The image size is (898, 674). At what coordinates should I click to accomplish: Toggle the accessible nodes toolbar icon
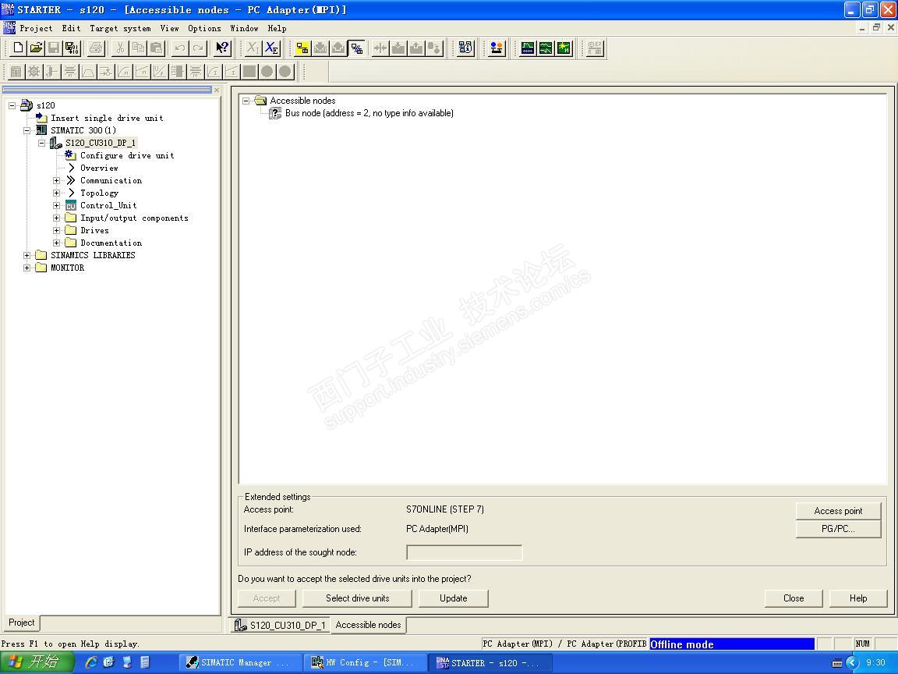(357, 48)
